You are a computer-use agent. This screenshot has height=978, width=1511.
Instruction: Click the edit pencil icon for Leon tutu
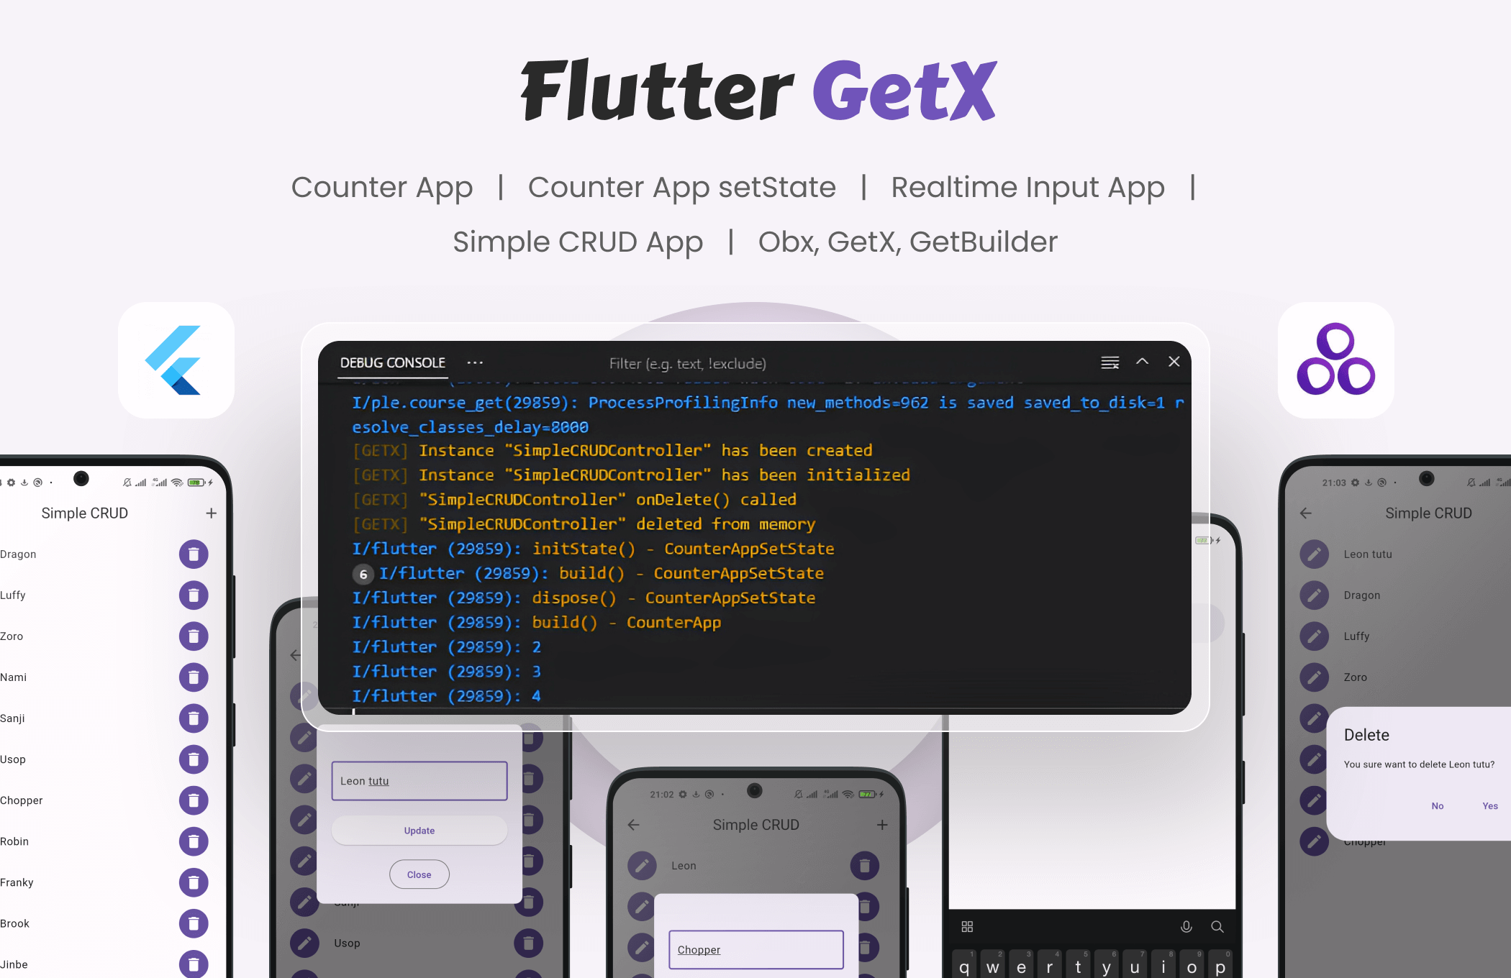coord(1312,553)
